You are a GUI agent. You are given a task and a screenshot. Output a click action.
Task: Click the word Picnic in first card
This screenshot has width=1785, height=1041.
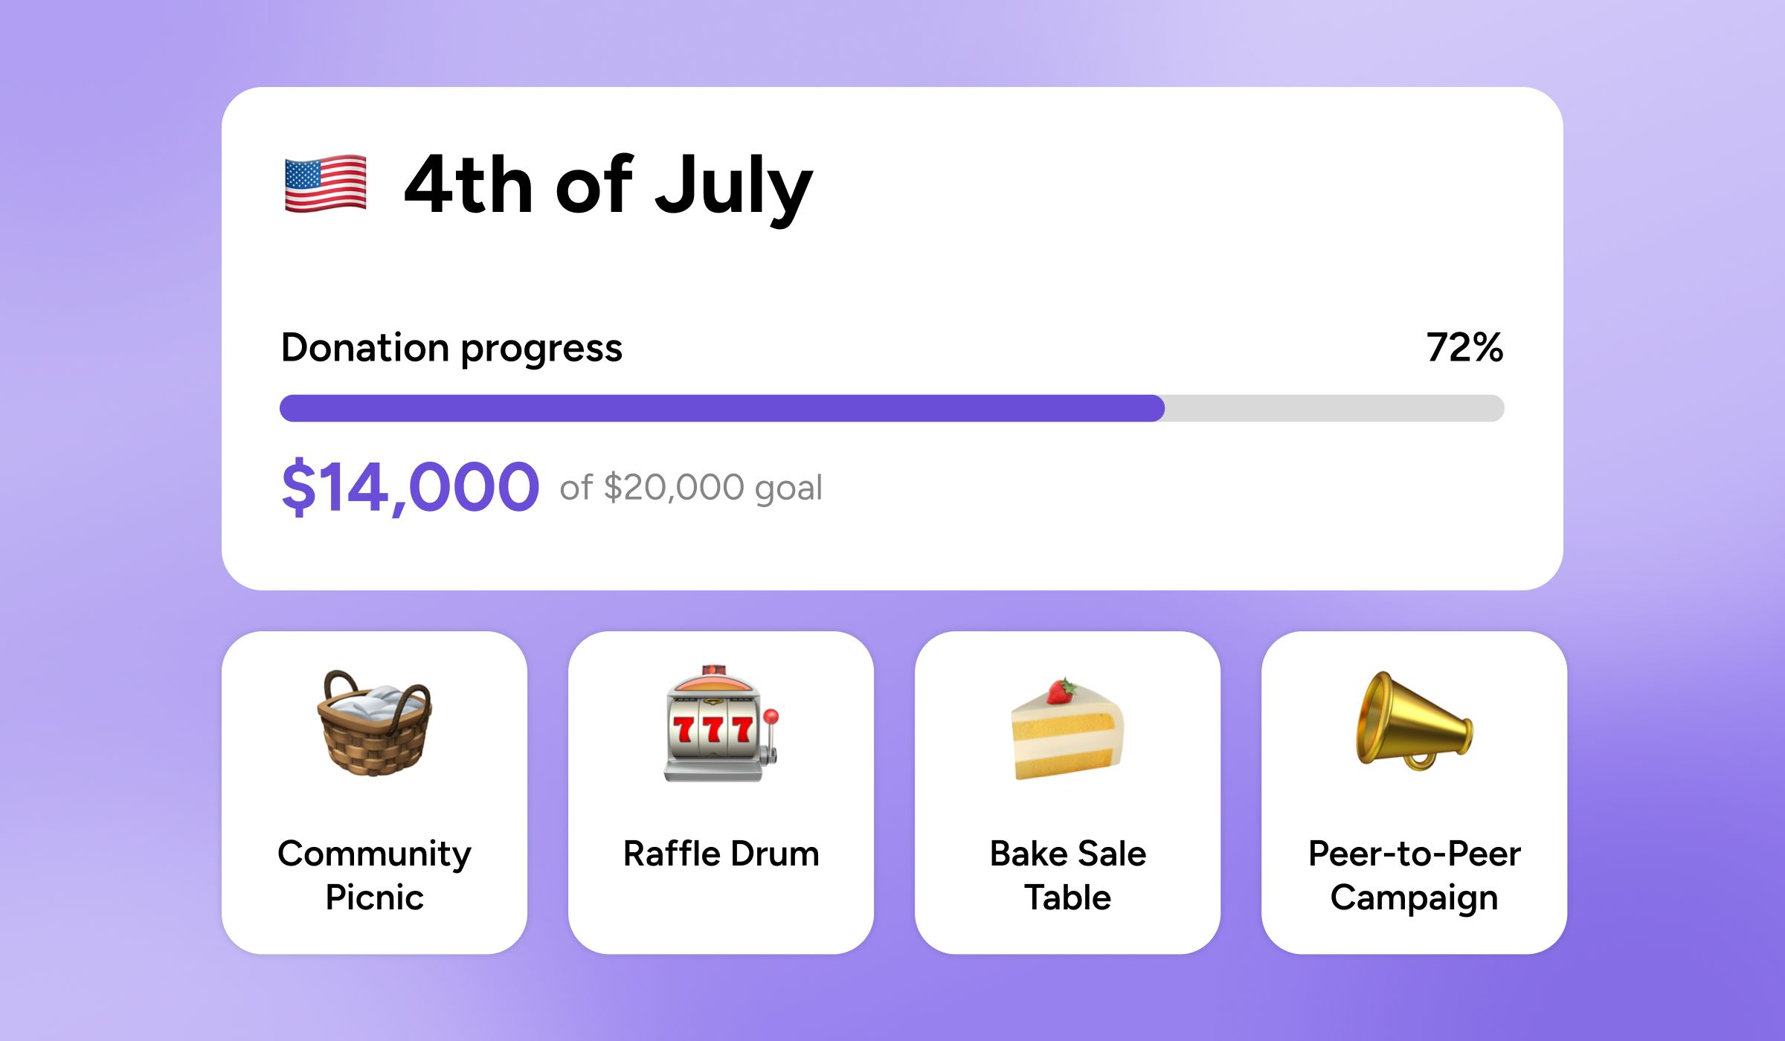tap(374, 897)
